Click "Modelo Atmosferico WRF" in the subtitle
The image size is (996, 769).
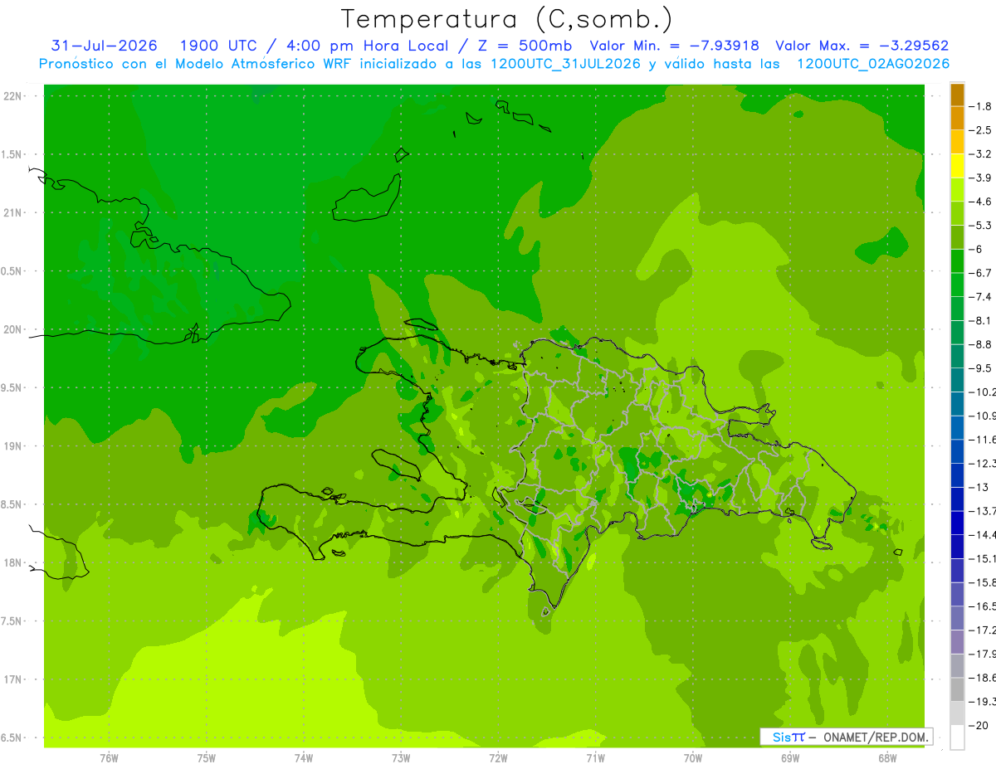(249, 64)
